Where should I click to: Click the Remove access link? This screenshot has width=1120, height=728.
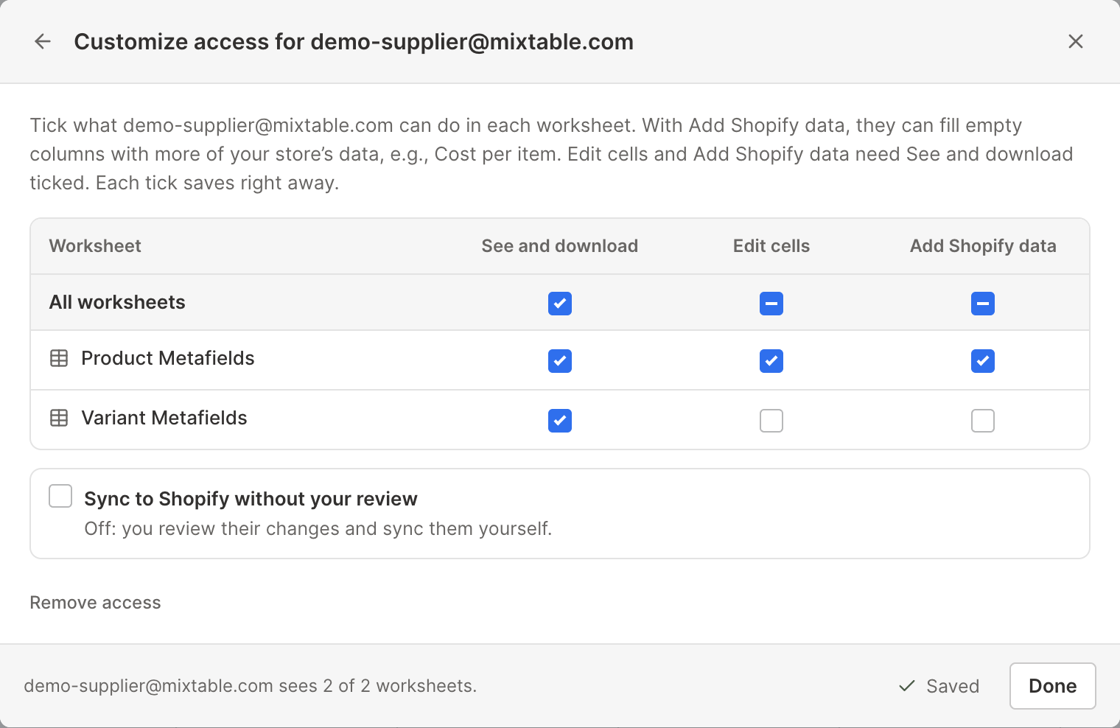click(x=95, y=603)
